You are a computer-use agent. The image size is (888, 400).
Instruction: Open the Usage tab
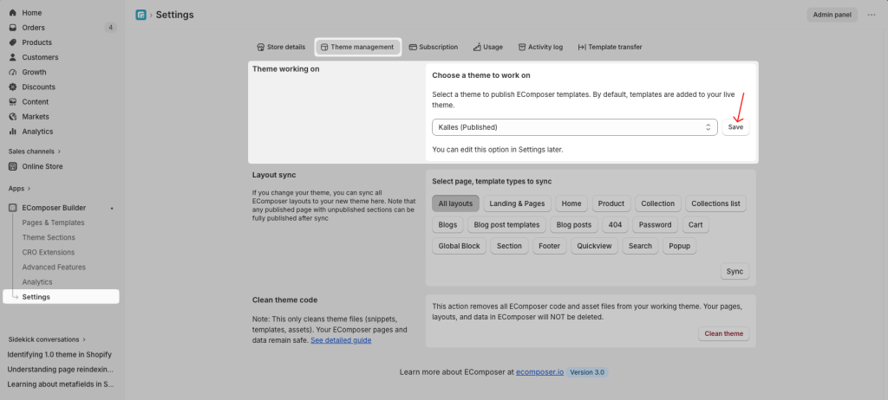click(x=487, y=47)
